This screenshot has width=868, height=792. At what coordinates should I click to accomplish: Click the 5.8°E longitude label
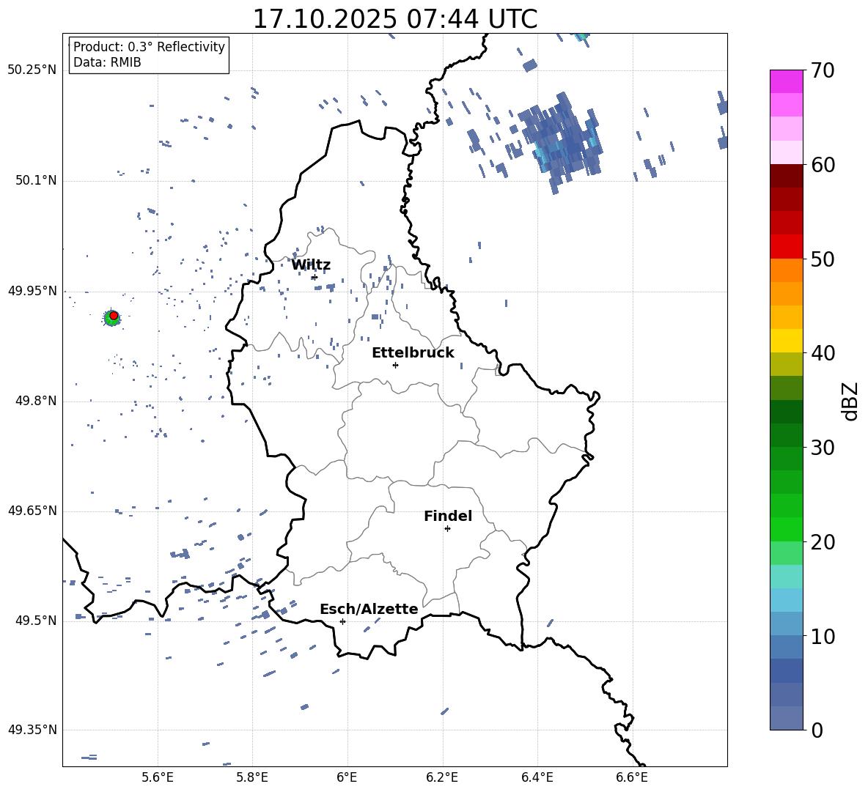click(252, 777)
